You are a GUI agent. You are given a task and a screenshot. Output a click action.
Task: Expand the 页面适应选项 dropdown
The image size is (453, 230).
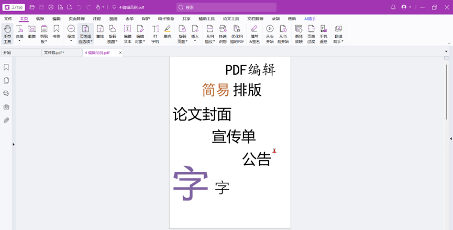pos(85,41)
